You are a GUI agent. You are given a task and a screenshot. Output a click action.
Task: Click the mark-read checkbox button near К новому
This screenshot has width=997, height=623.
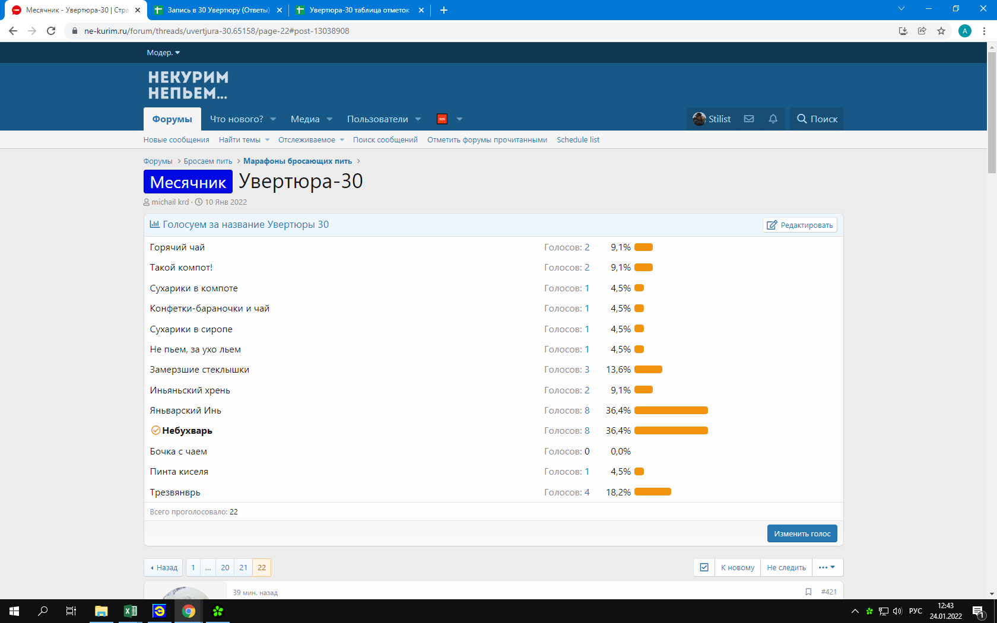coord(704,567)
